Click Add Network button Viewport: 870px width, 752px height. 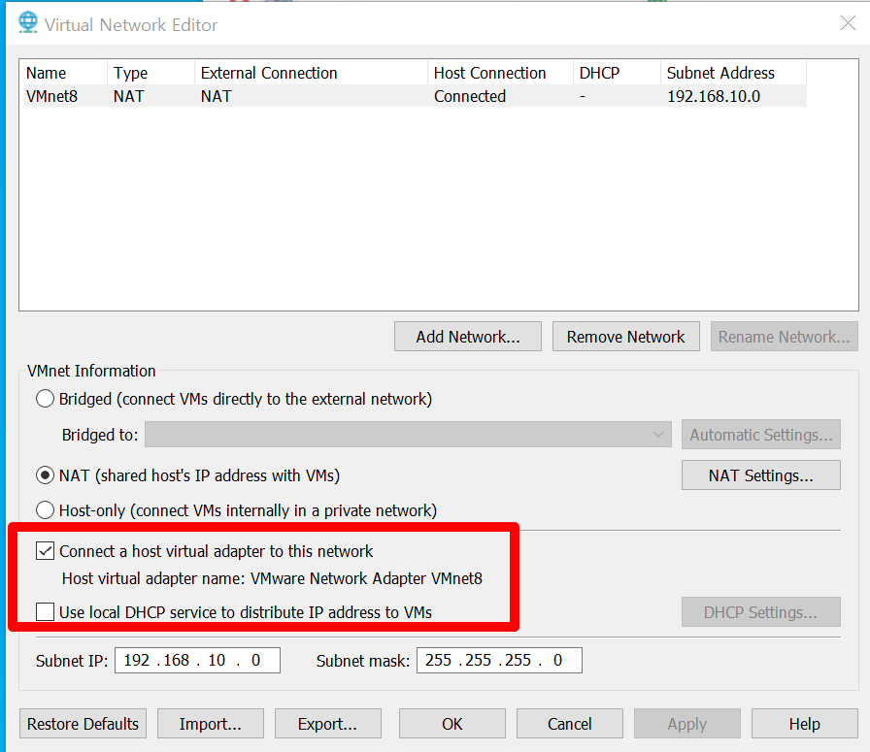click(468, 337)
